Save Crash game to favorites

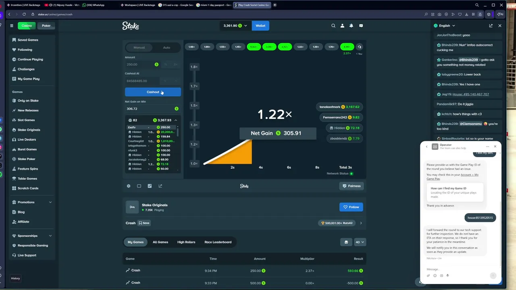click(144, 223)
